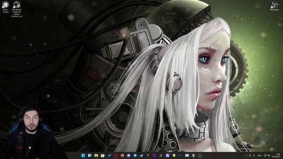Open Discord from the taskbar

point(129,155)
